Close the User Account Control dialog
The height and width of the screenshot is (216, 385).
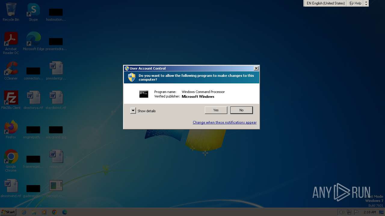pyautogui.click(x=256, y=68)
